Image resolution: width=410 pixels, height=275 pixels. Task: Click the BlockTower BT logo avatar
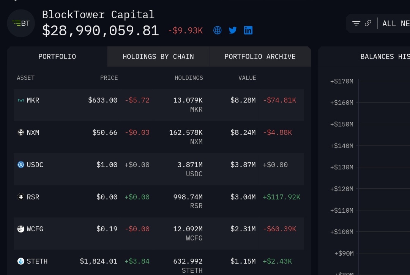21,23
